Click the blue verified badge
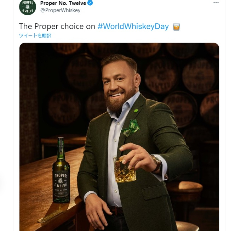Viewport: 235px width, 231px height. pyautogui.click(x=91, y=3)
